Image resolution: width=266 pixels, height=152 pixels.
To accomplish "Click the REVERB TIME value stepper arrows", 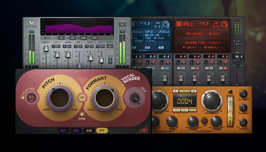I will pyautogui.click(x=219, y=43).
